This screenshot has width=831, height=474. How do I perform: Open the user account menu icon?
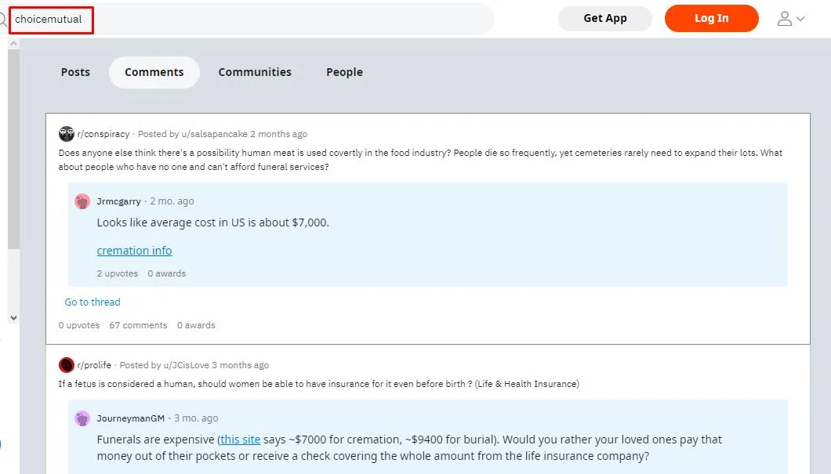785,19
